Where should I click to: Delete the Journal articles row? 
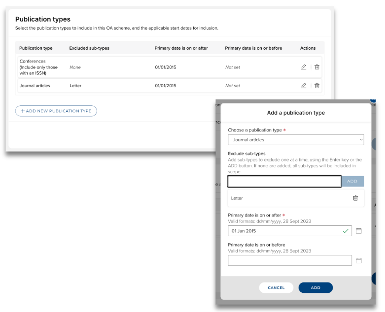click(317, 86)
